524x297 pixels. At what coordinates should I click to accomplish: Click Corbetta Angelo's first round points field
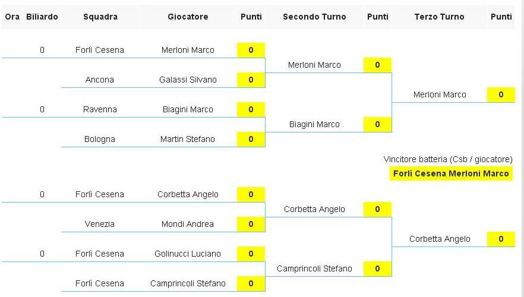(251, 194)
